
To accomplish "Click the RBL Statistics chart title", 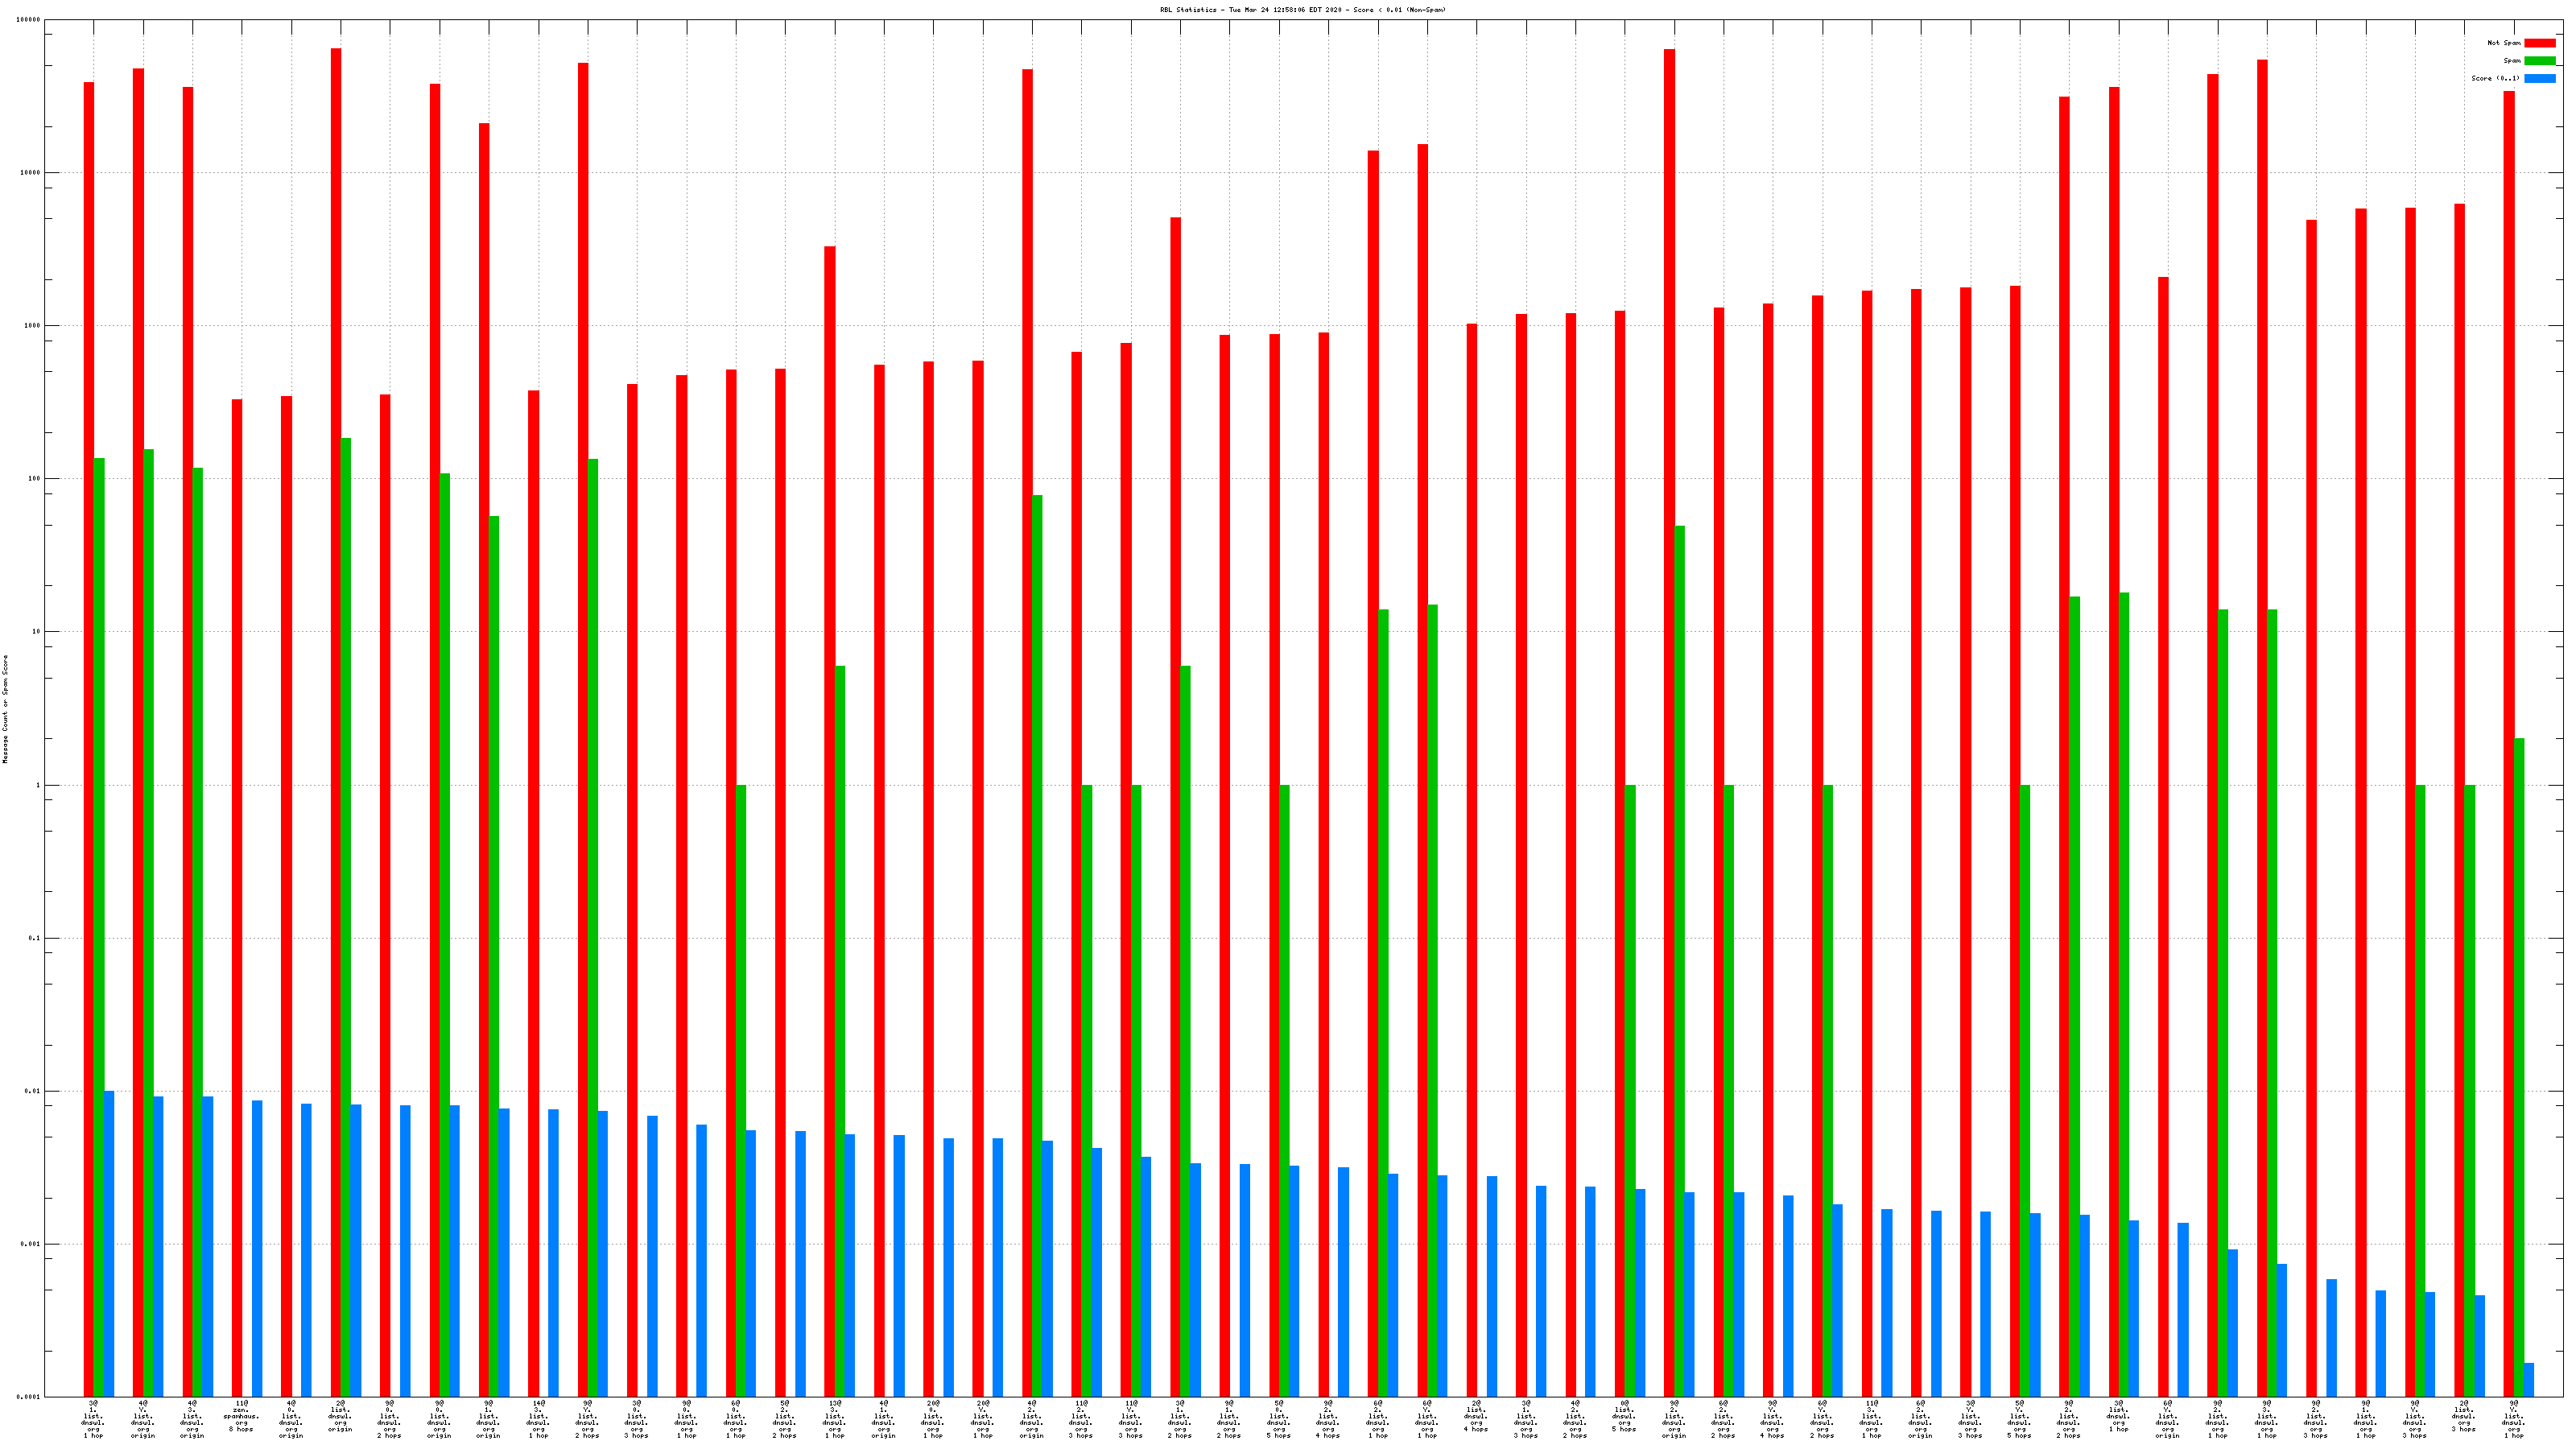I will point(1302,10).
